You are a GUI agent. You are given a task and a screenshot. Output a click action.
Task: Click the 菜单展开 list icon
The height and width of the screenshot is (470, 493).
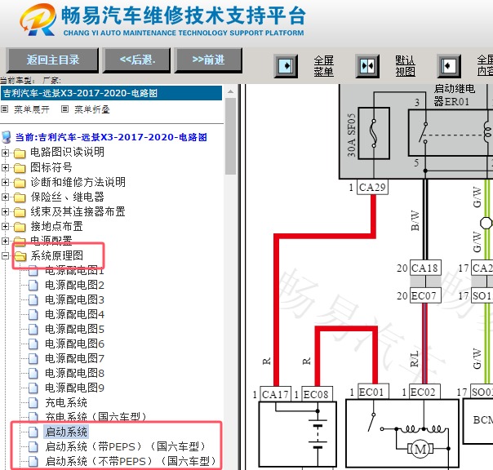[x=4, y=109]
